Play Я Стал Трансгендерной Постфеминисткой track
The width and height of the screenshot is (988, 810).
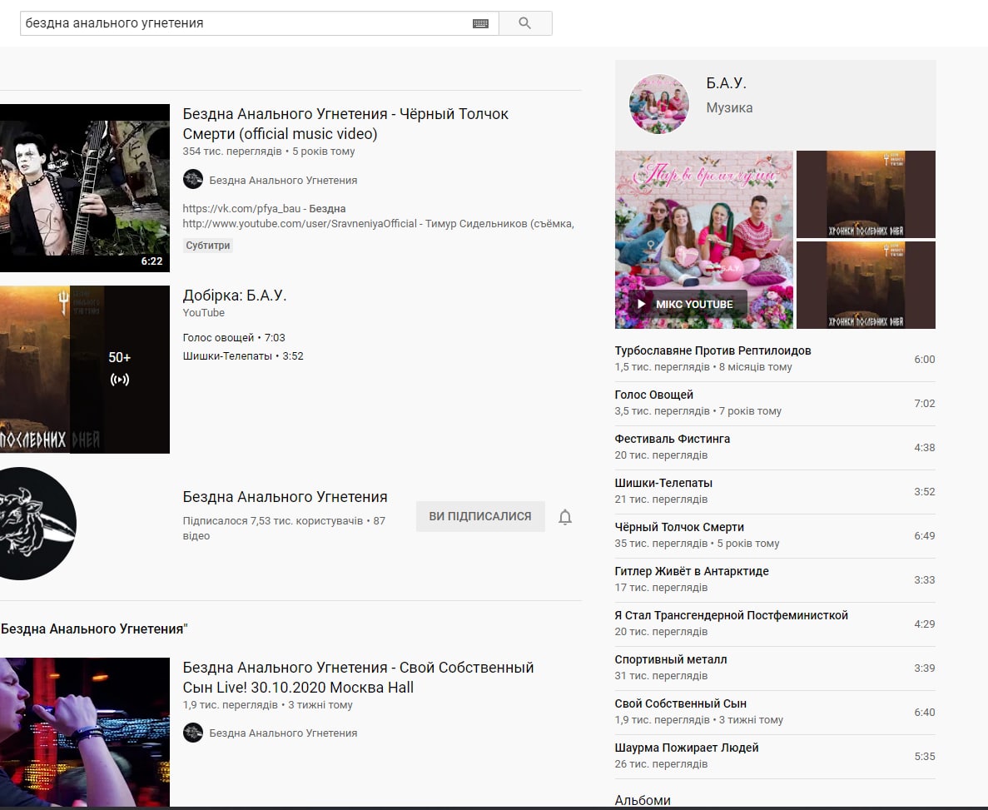pos(775,624)
